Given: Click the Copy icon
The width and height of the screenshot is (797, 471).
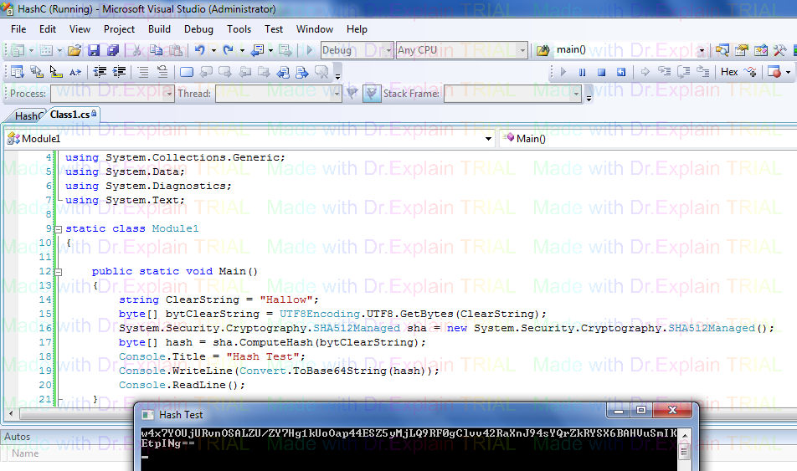Looking at the screenshot, I should click(x=156, y=50).
